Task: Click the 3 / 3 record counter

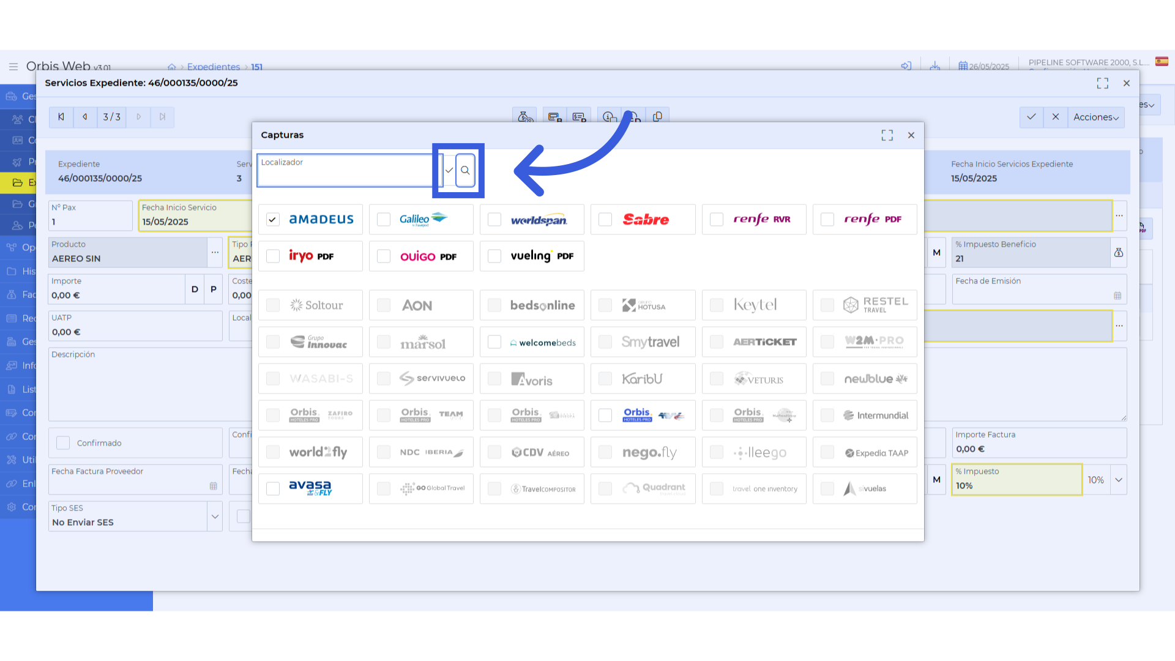Action: pos(112,117)
